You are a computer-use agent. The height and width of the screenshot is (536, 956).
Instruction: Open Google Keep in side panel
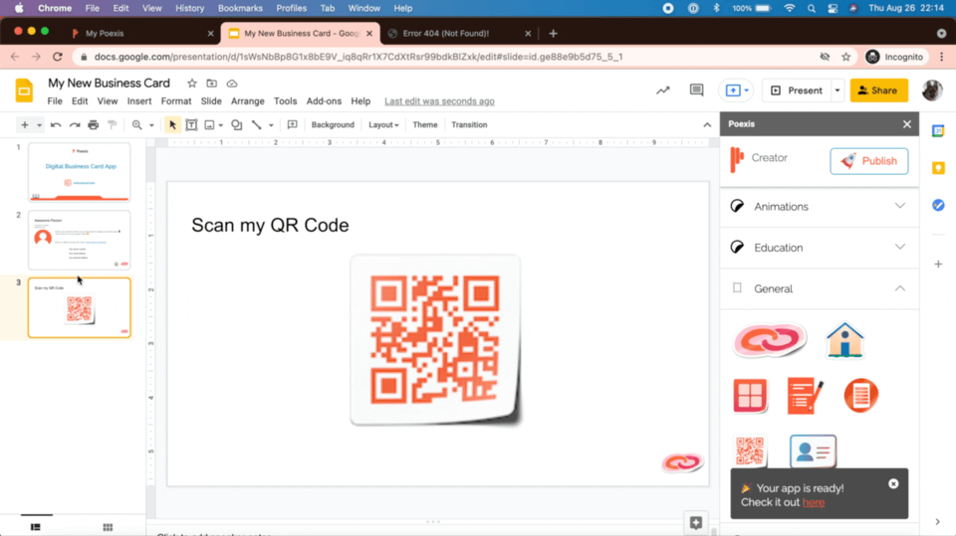pos(938,168)
